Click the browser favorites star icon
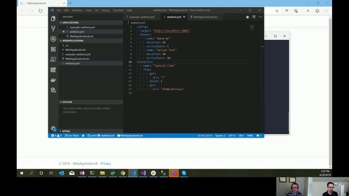 click(x=276, y=11)
